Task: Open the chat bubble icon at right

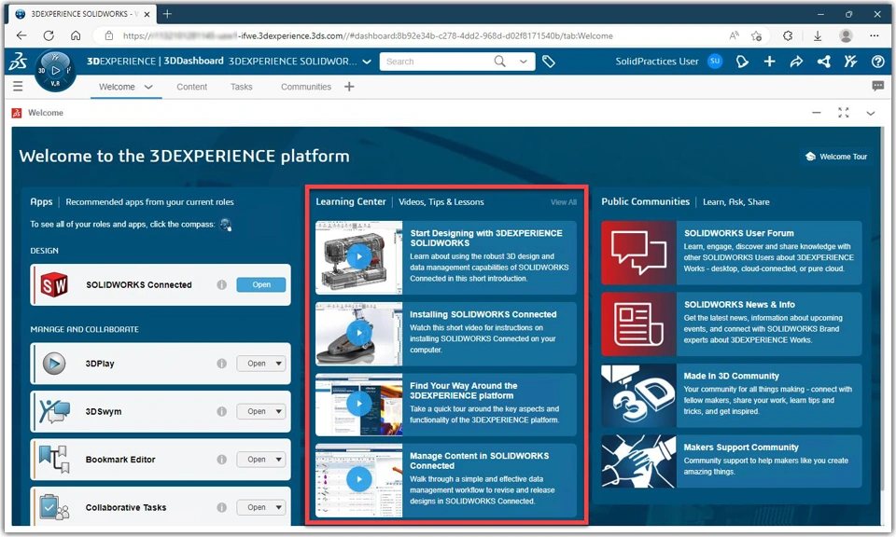Action: (877, 86)
